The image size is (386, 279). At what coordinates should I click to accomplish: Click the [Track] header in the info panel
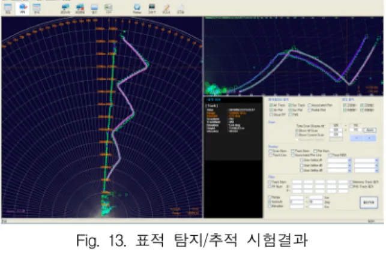click(x=211, y=106)
